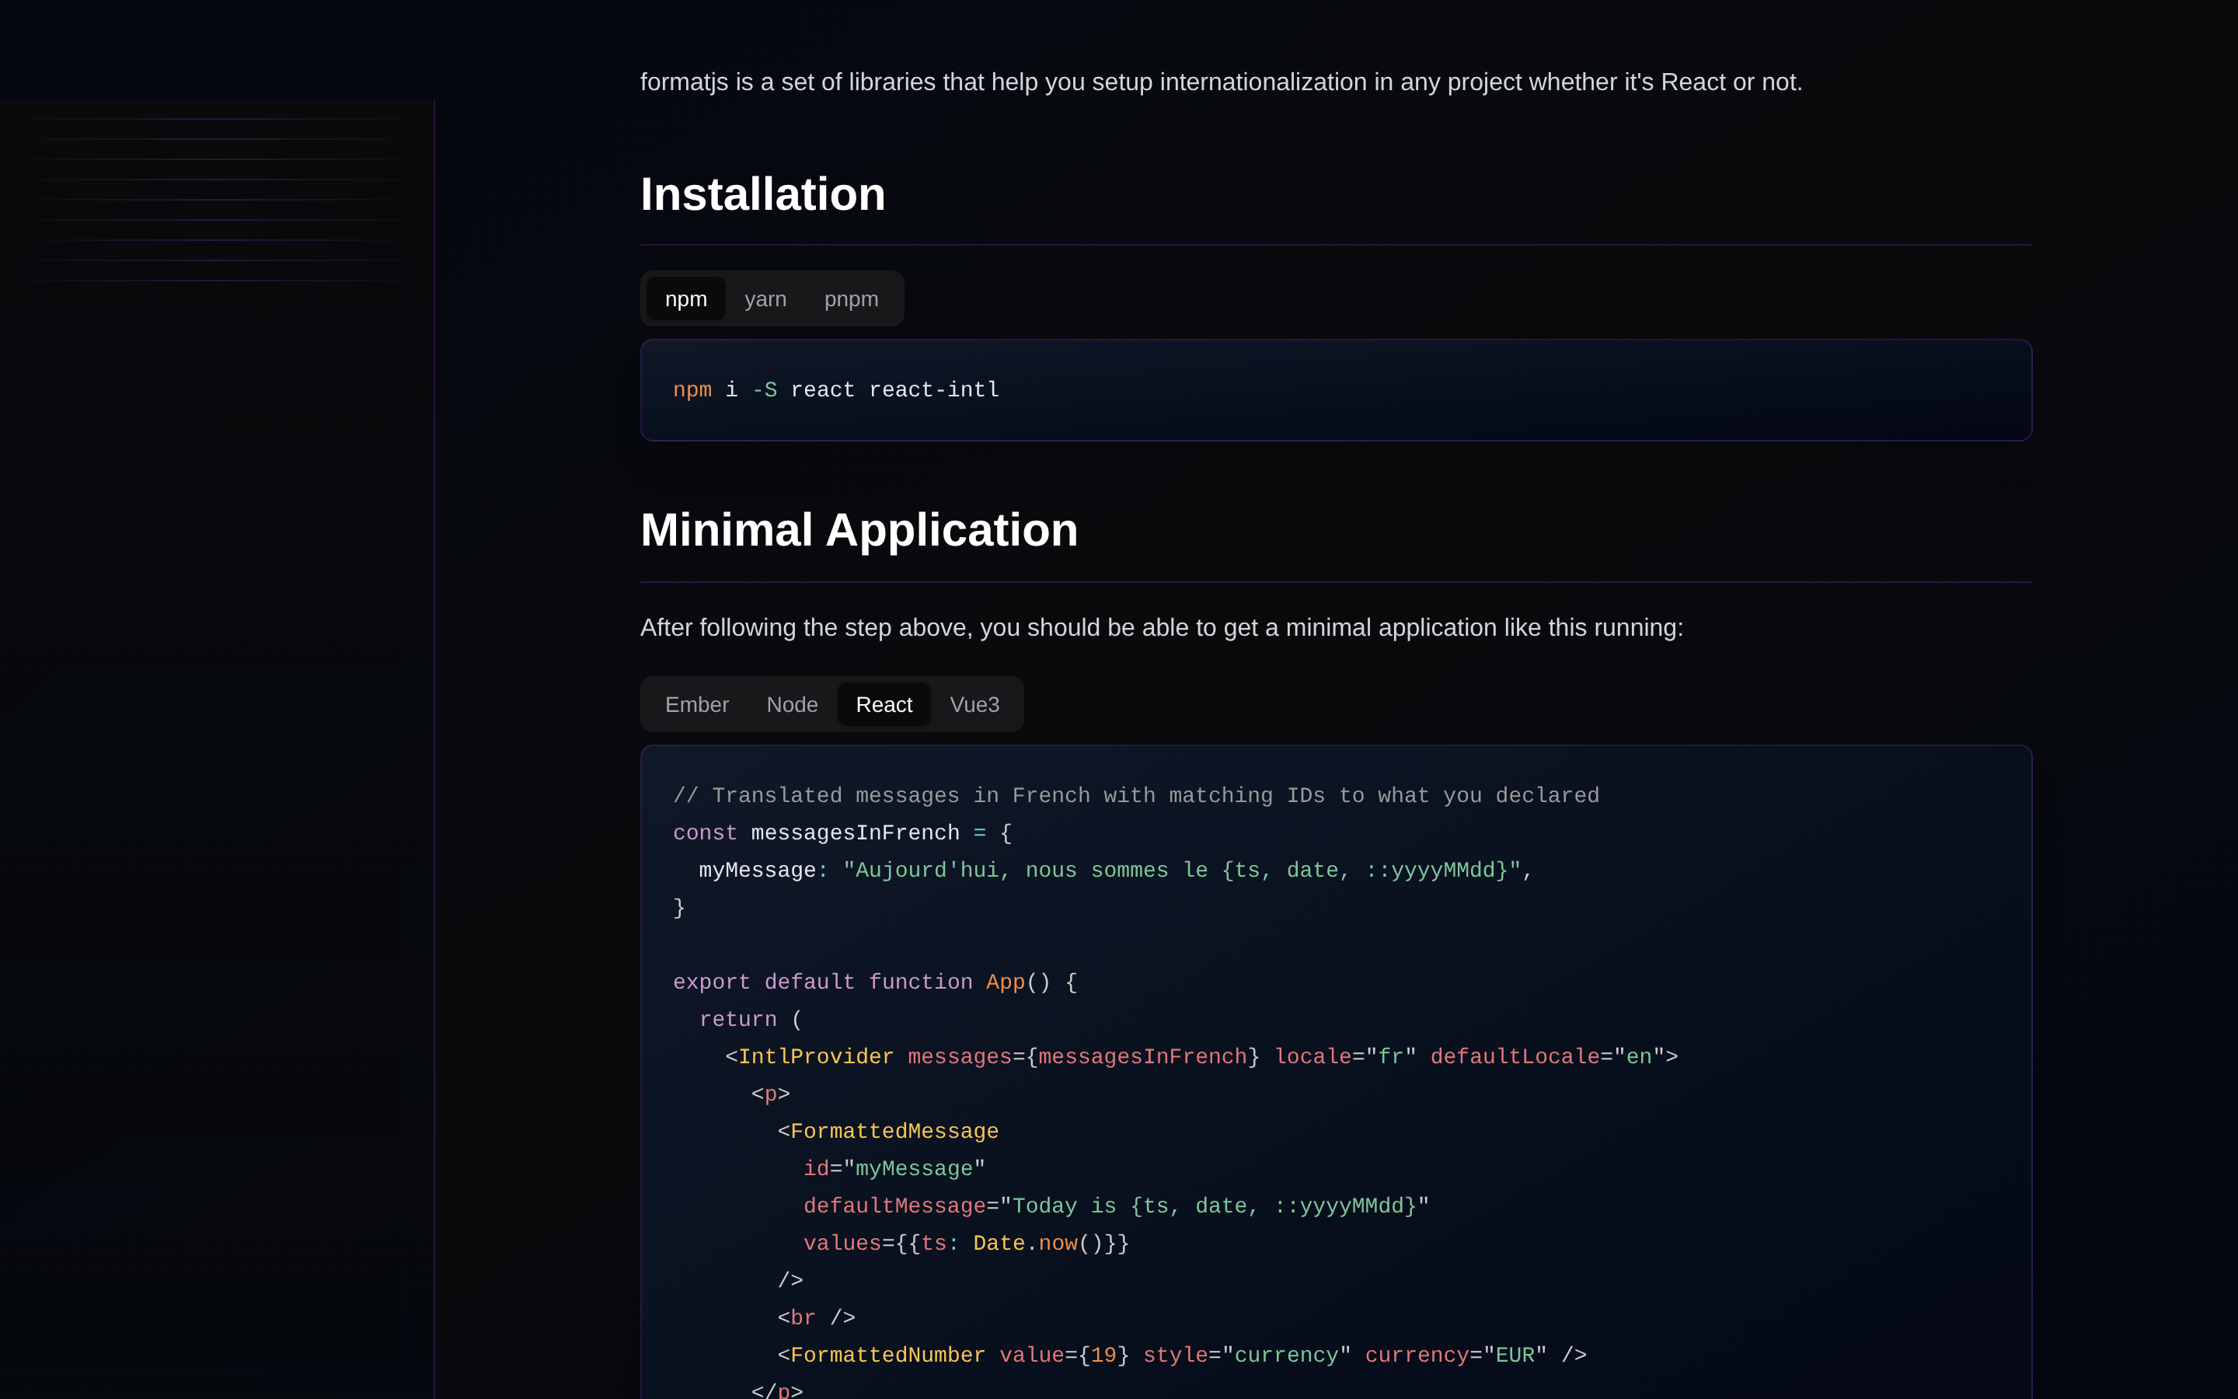The image size is (2238, 1399).
Task: Select the npm install tab
Action: (685, 299)
